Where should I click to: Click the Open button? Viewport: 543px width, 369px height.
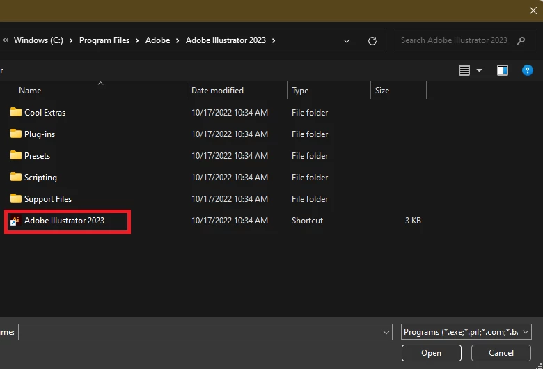coord(431,353)
